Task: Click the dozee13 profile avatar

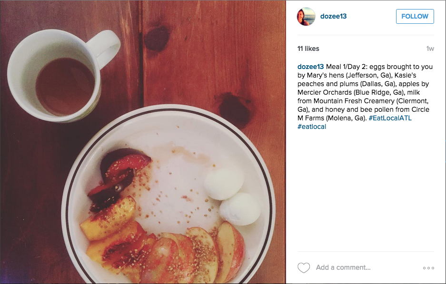Action: [x=306, y=17]
